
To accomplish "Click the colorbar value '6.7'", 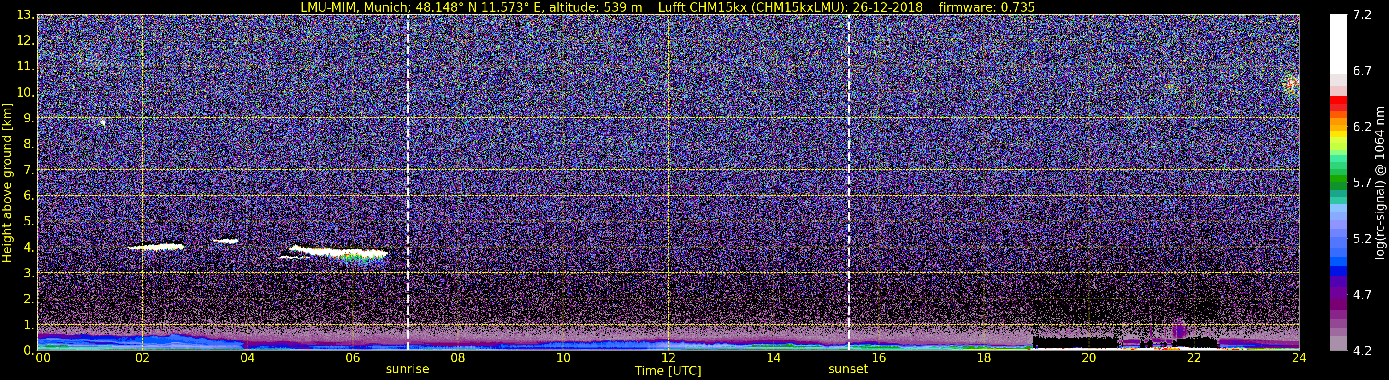I will point(1362,70).
